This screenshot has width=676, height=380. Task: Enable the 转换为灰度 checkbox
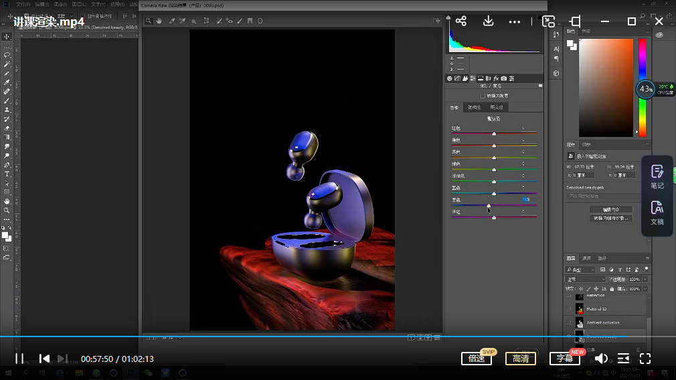(483, 96)
